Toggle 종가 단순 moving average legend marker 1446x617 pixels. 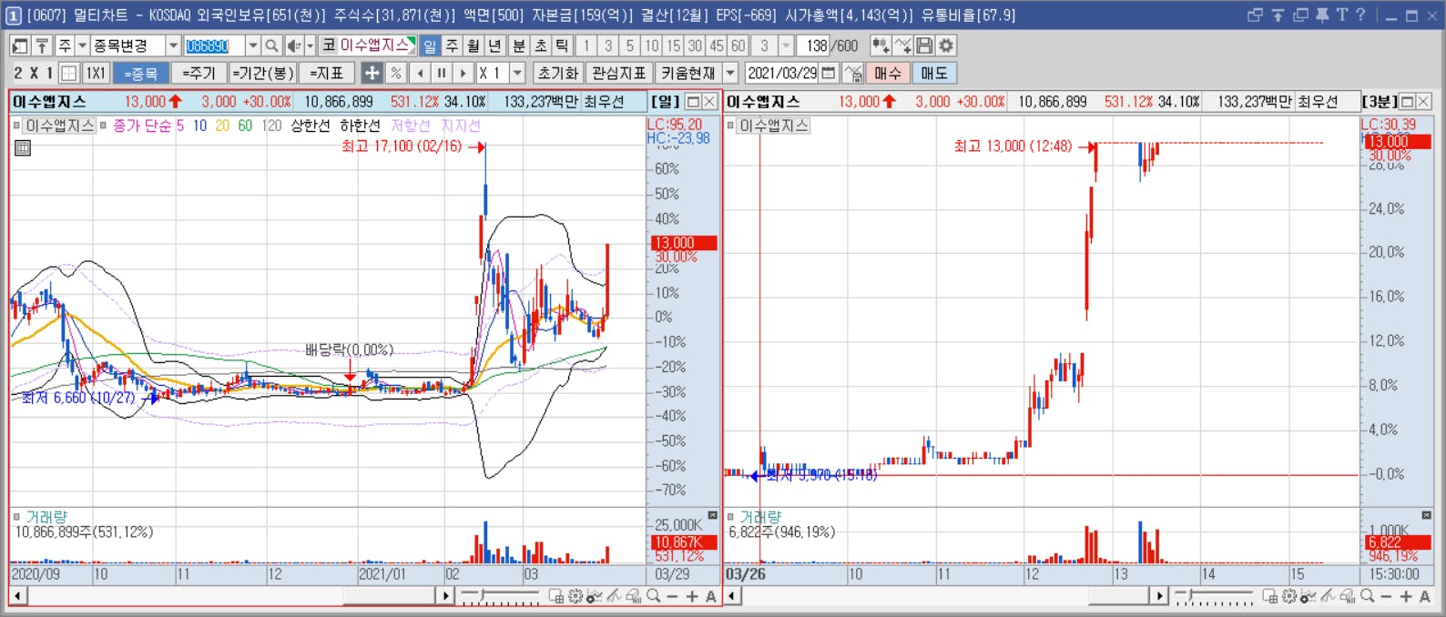(x=104, y=126)
